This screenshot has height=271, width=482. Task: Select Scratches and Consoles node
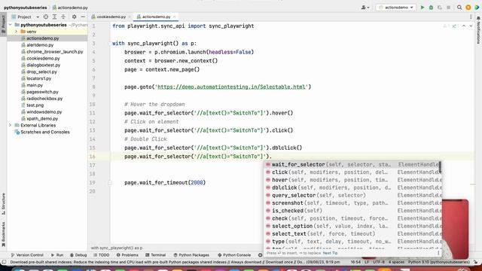click(x=45, y=132)
